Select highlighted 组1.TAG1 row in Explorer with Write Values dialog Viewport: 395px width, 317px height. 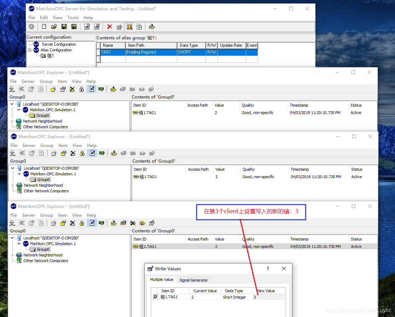pyautogui.click(x=254, y=247)
